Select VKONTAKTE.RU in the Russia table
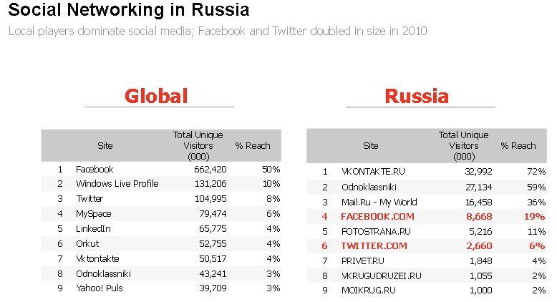The height and width of the screenshot is (302, 557). point(373,172)
